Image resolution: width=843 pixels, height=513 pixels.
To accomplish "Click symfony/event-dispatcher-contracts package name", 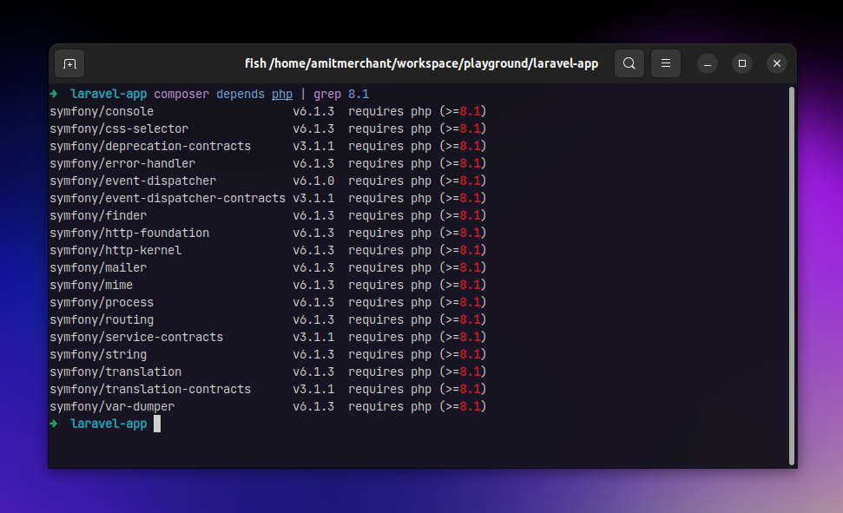I will click(x=168, y=199).
